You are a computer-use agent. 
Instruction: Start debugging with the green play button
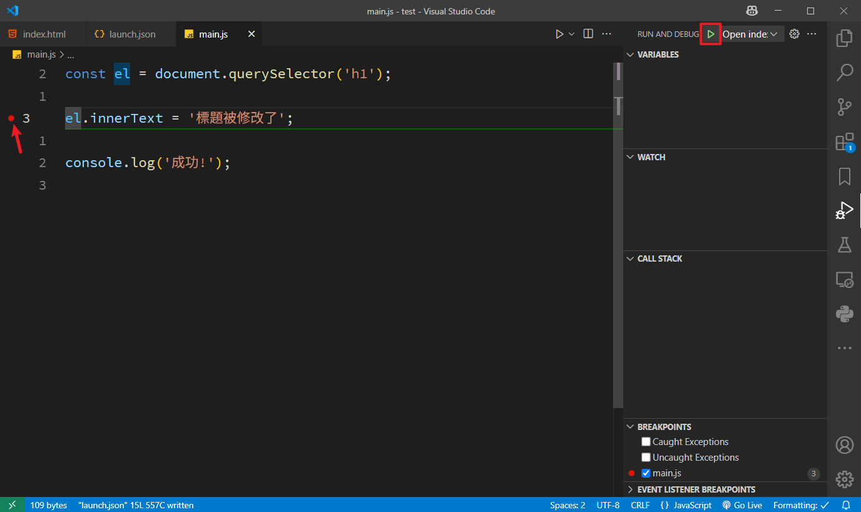pos(711,34)
